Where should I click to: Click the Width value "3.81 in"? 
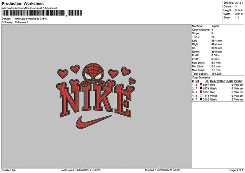tap(239, 14)
